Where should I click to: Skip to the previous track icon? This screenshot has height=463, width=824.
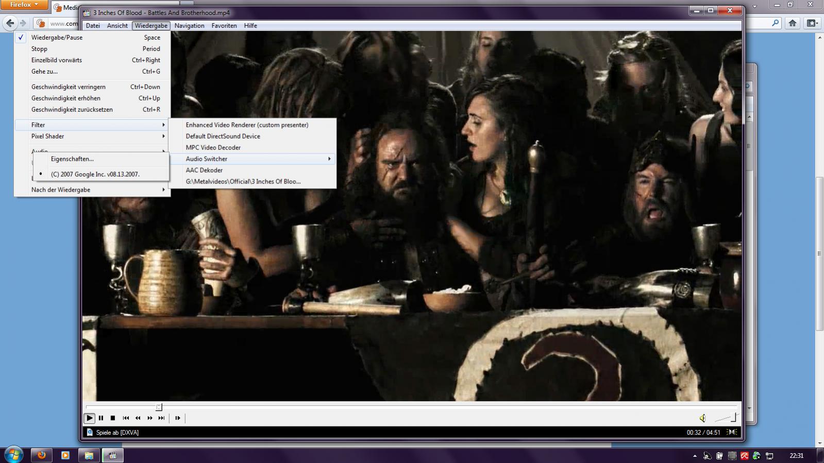click(126, 418)
